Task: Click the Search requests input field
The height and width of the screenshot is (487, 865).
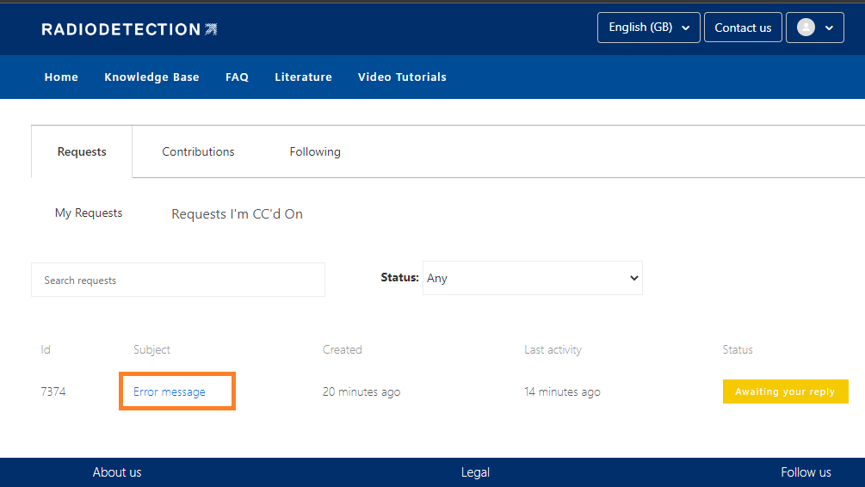Action: tap(178, 280)
